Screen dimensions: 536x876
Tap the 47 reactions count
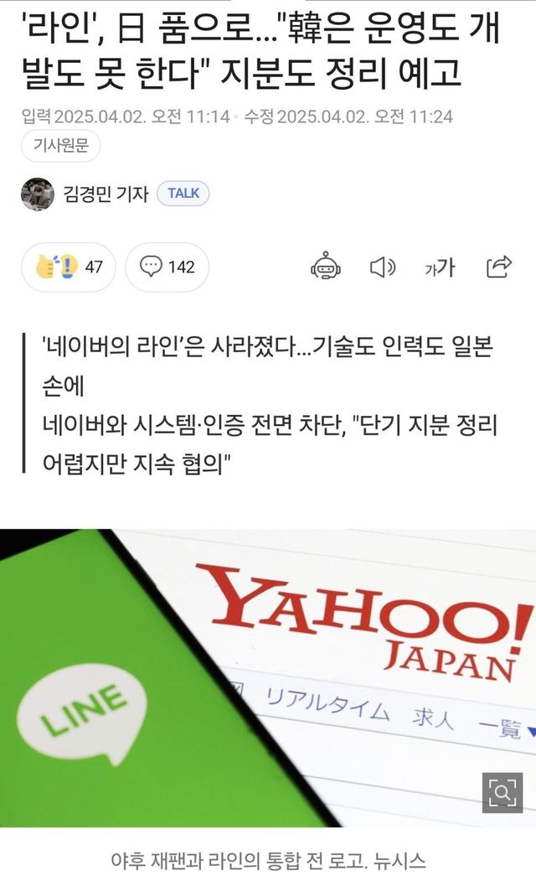(94, 267)
